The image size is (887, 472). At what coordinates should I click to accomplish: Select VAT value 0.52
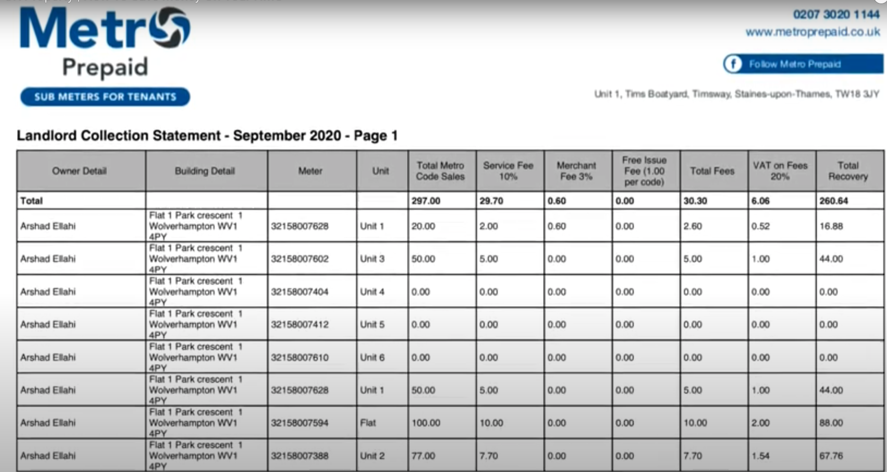[x=761, y=226]
